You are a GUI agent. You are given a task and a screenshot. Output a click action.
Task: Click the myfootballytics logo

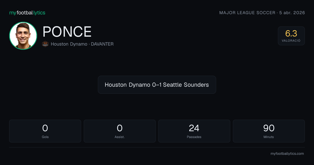(x=27, y=13)
